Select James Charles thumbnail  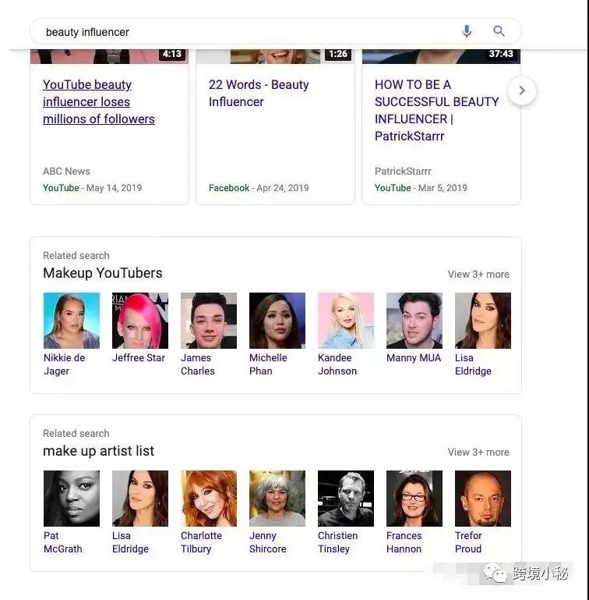pos(209,321)
